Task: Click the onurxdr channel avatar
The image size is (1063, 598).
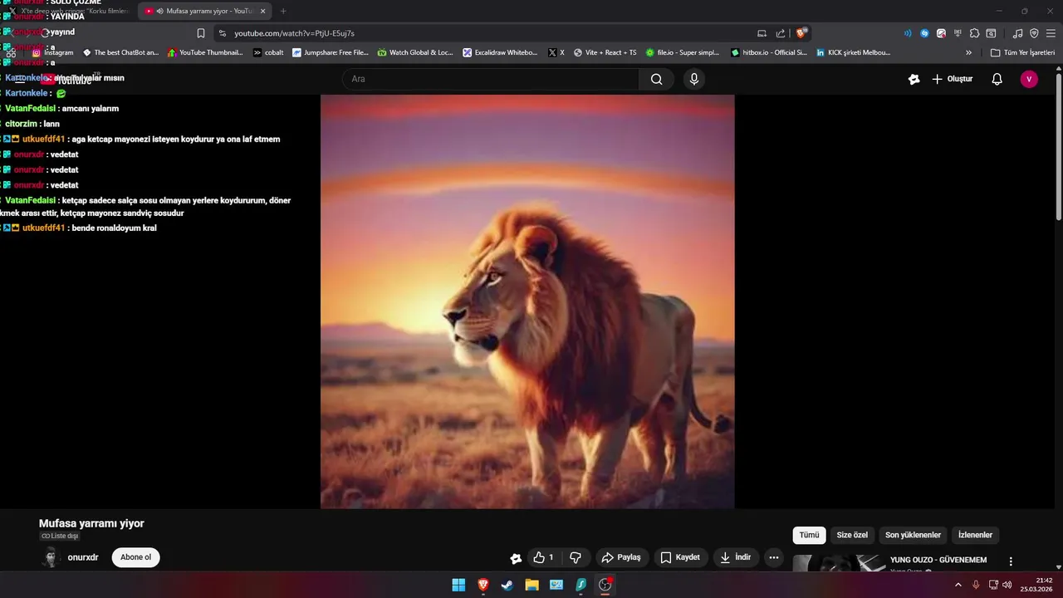Action: (51, 557)
